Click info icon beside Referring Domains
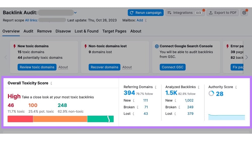The image size is (252, 141). pyautogui.click(x=155, y=87)
